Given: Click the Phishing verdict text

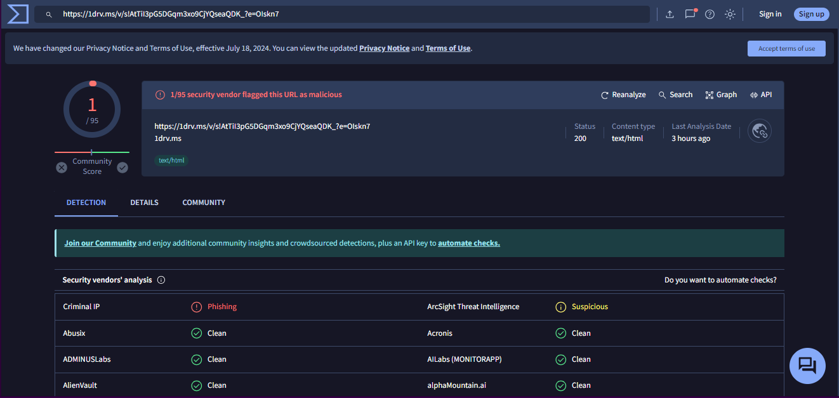Looking at the screenshot, I should [x=222, y=307].
